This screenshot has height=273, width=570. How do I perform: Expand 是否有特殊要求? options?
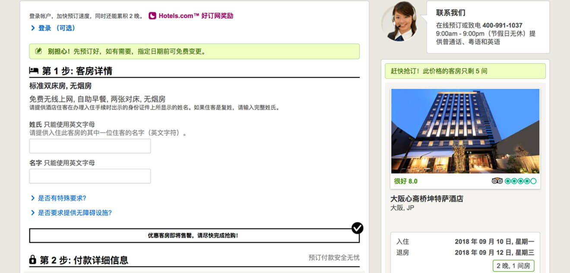[58, 198]
